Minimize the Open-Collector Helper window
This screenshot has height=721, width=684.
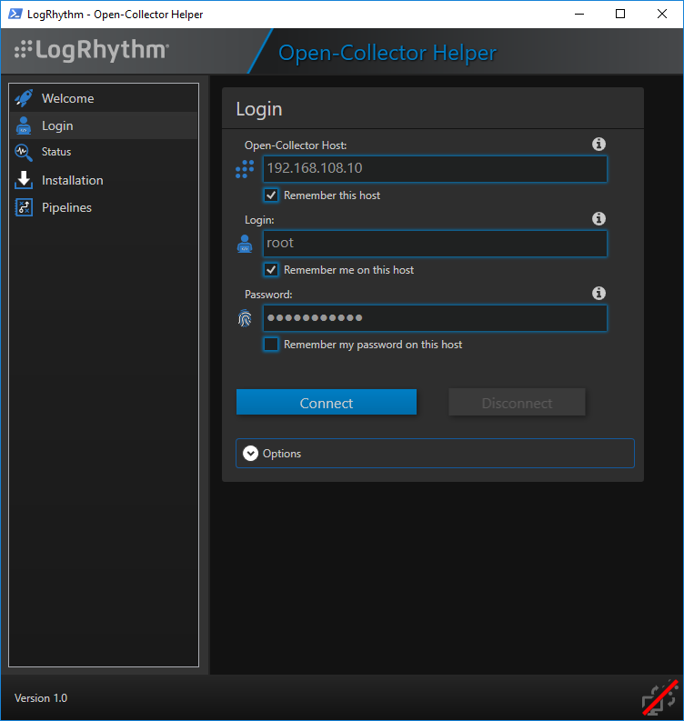coord(579,14)
